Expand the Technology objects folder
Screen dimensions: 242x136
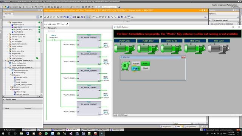[8, 34]
